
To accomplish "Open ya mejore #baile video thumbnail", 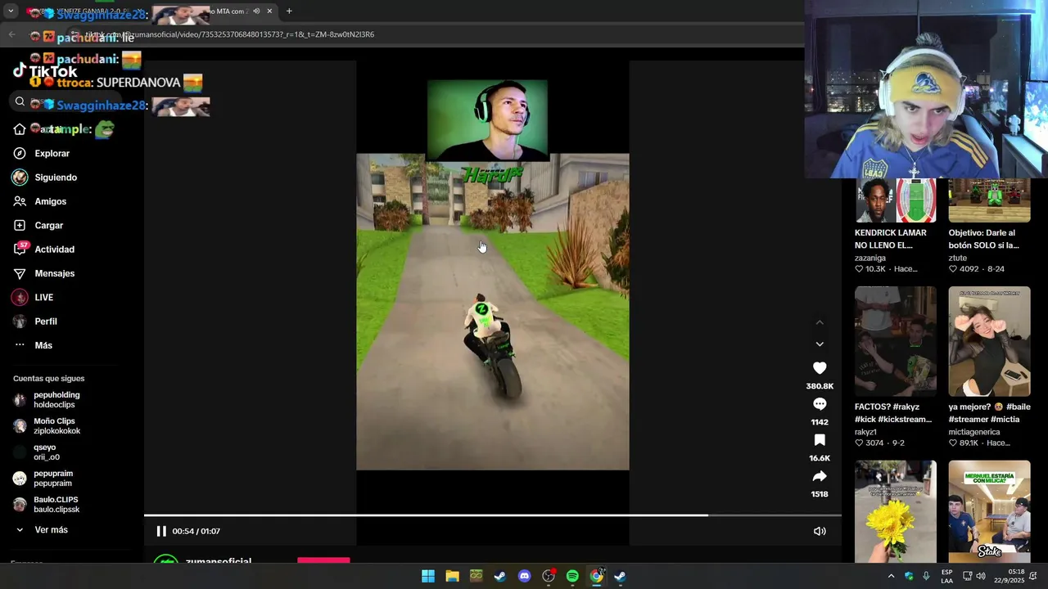I will tap(989, 341).
